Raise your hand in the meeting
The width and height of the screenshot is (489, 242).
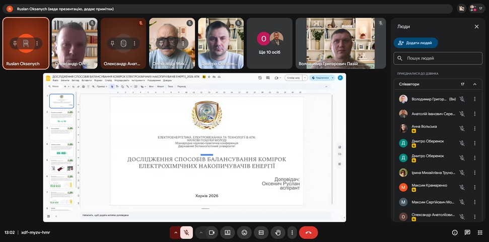[x=277, y=232]
